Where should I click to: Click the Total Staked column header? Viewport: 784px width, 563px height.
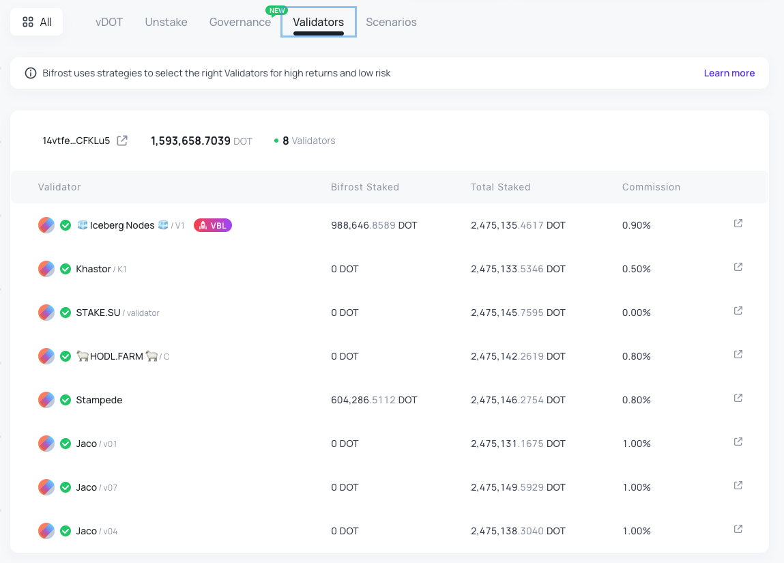[501, 187]
